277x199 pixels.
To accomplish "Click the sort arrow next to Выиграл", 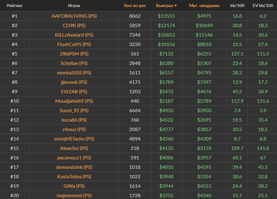I will 176,6.
